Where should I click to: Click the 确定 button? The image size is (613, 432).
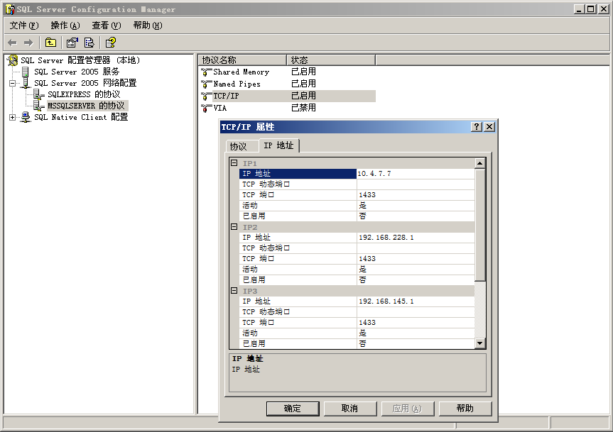292,408
